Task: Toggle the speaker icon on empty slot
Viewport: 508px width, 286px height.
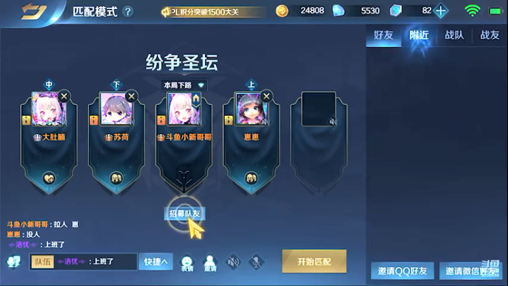Action: tap(333, 122)
